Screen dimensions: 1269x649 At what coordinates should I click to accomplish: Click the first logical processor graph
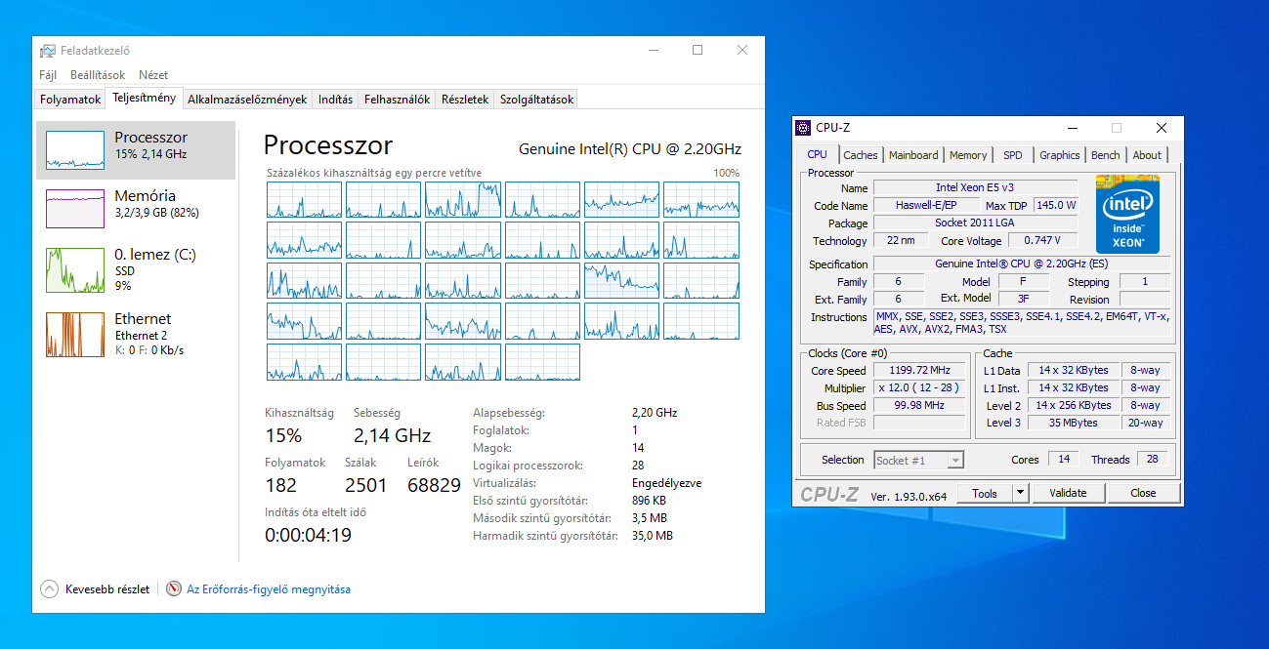tap(304, 200)
